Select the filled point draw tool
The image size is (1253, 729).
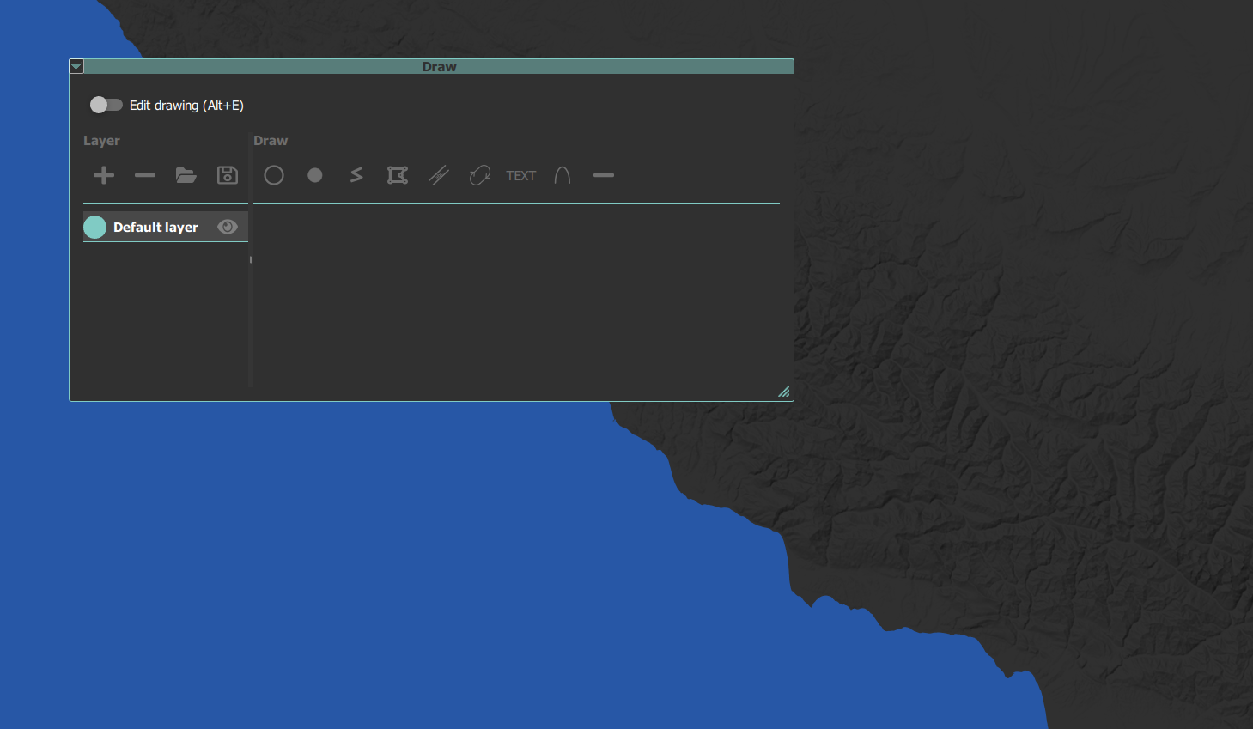tap(315, 175)
